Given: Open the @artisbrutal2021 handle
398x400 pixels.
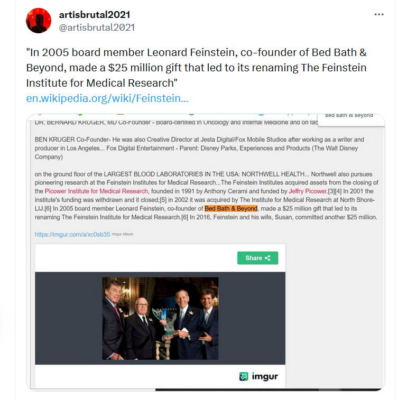Looking at the screenshot, I should (x=97, y=27).
